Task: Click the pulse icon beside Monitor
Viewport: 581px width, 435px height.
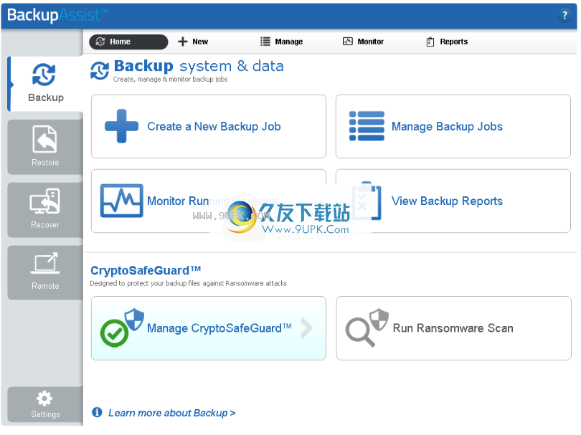Action: point(348,42)
